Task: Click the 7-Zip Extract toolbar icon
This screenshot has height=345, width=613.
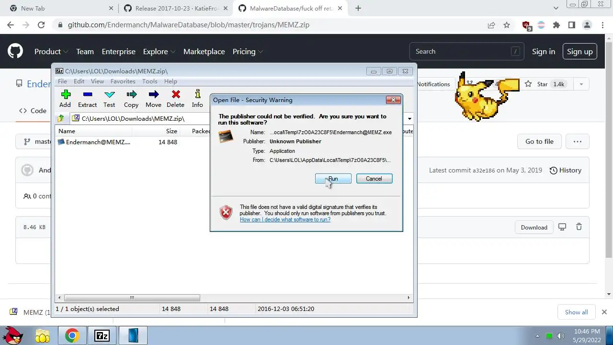Action: coord(87,98)
